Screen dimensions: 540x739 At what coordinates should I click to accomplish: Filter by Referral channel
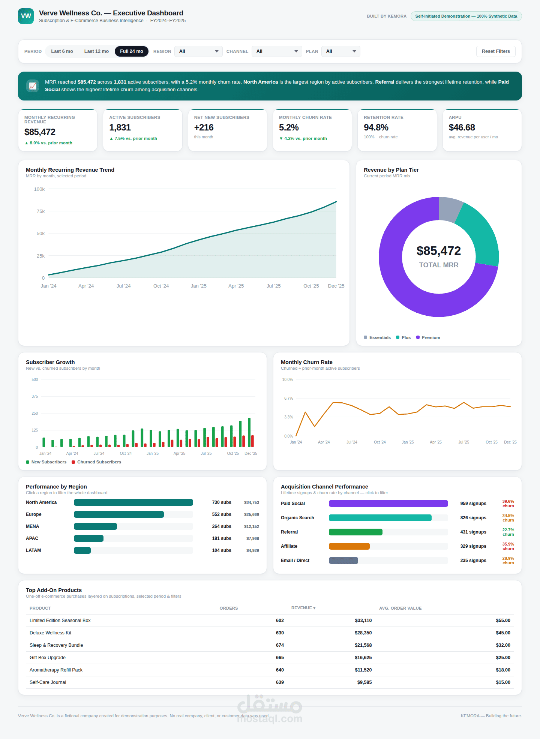tap(397, 532)
